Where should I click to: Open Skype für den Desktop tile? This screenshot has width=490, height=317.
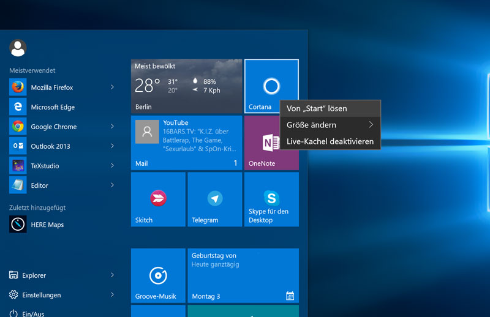click(x=271, y=200)
